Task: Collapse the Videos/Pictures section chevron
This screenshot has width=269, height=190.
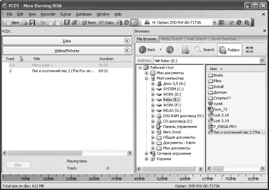Action: 127,51
